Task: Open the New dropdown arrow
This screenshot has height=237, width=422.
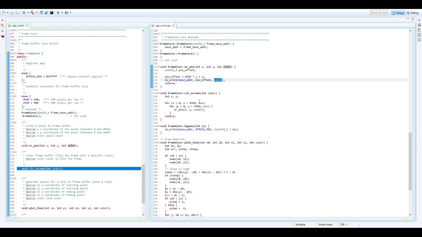Action: click(x=8, y=13)
